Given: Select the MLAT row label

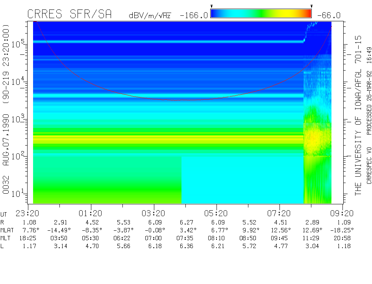Looking at the screenshot, I should pyautogui.click(x=8, y=230).
